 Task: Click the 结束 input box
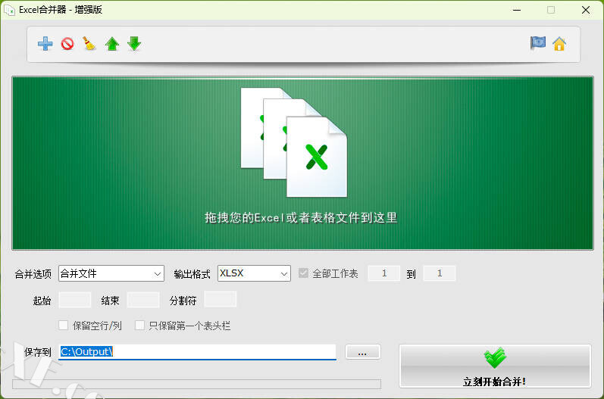(143, 300)
